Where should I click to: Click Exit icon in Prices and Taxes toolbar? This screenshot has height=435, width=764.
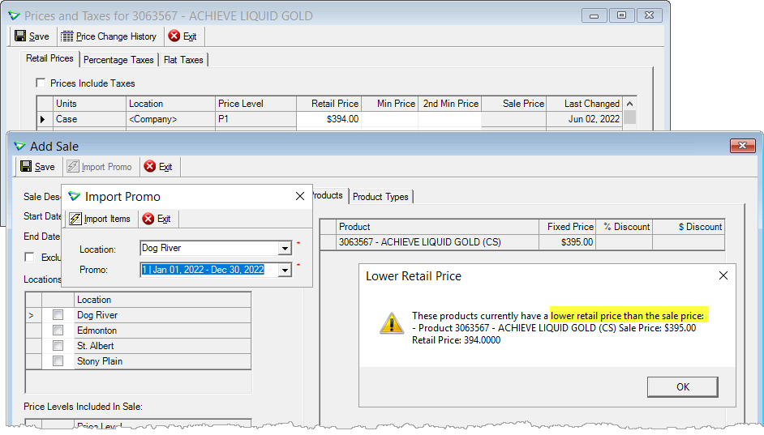[x=174, y=36]
